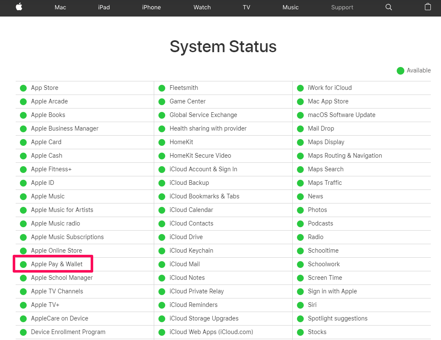Viewport: 441px width, 340px height.
Task: Click green dot next to iWork for iCloud
Action: click(300, 88)
